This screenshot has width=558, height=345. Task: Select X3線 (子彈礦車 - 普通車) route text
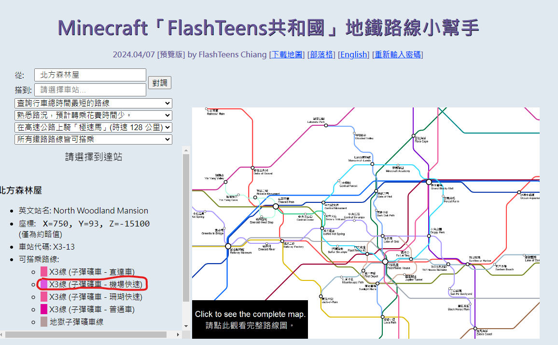click(x=92, y=309)
